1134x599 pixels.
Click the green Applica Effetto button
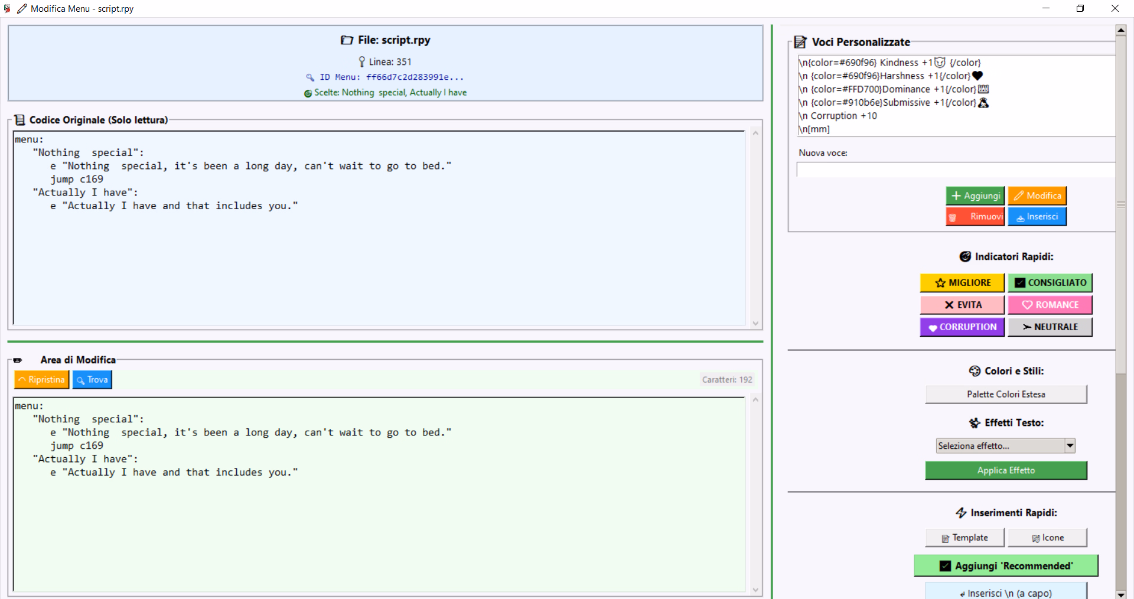[1006, 470]
